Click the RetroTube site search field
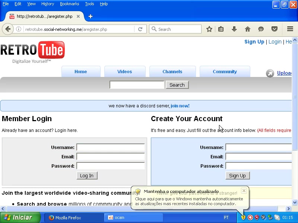 137,85
